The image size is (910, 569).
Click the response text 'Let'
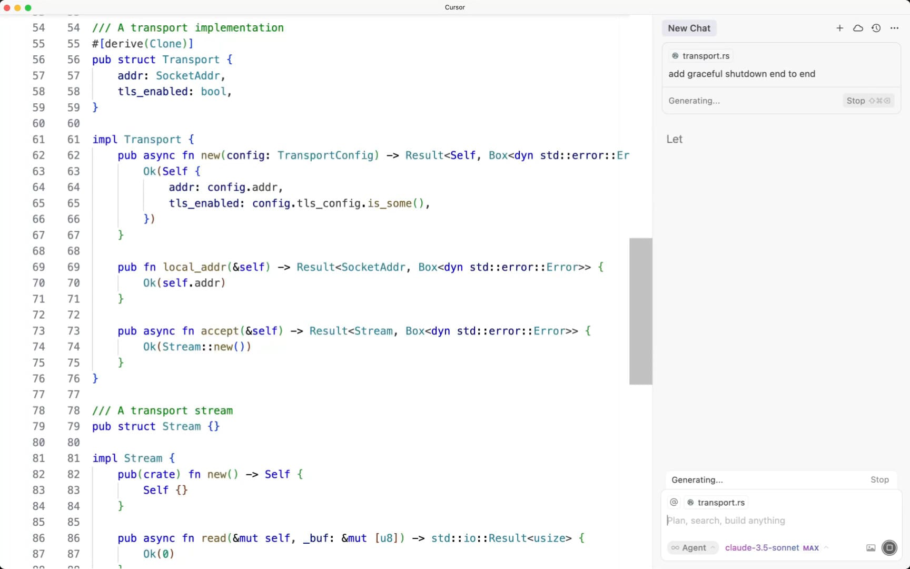[674, 139]
